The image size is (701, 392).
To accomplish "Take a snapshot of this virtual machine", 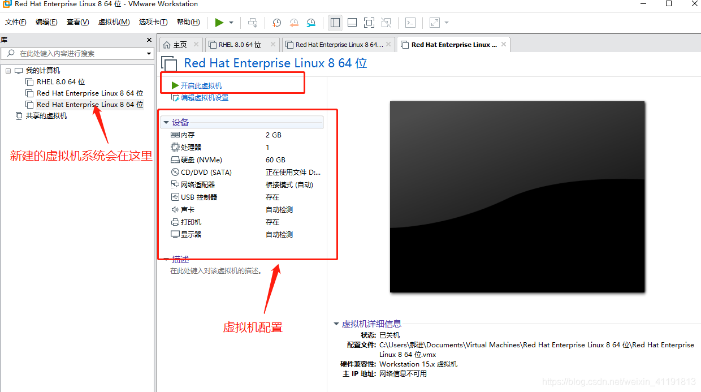I will pos(276,23).
